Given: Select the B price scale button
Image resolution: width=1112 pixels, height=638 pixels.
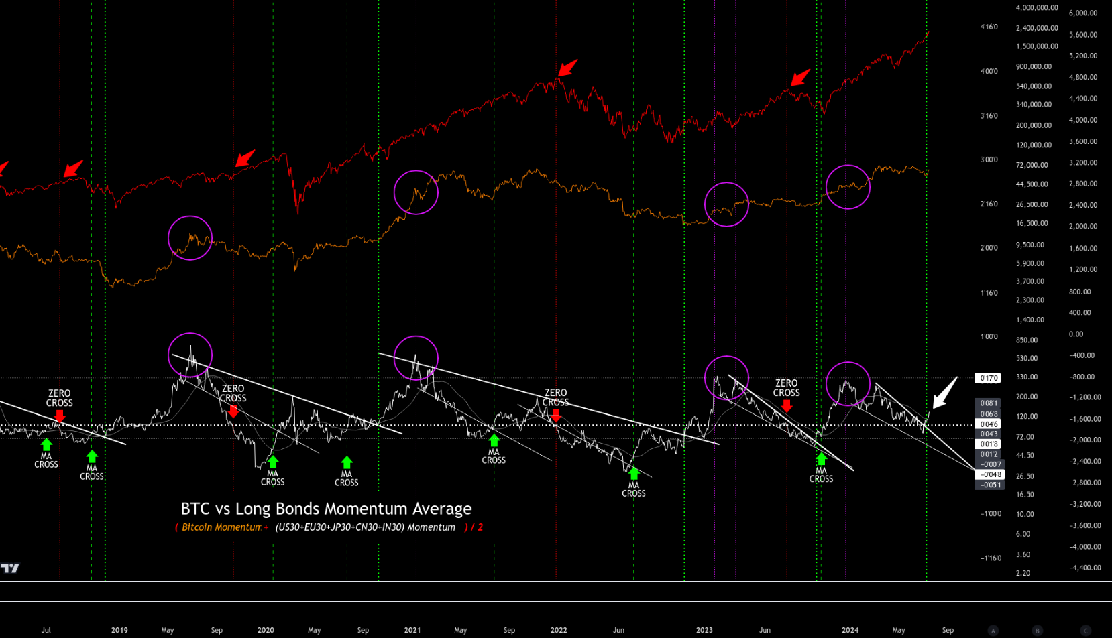Looking at the screenshot, I should click(1037, 631).
